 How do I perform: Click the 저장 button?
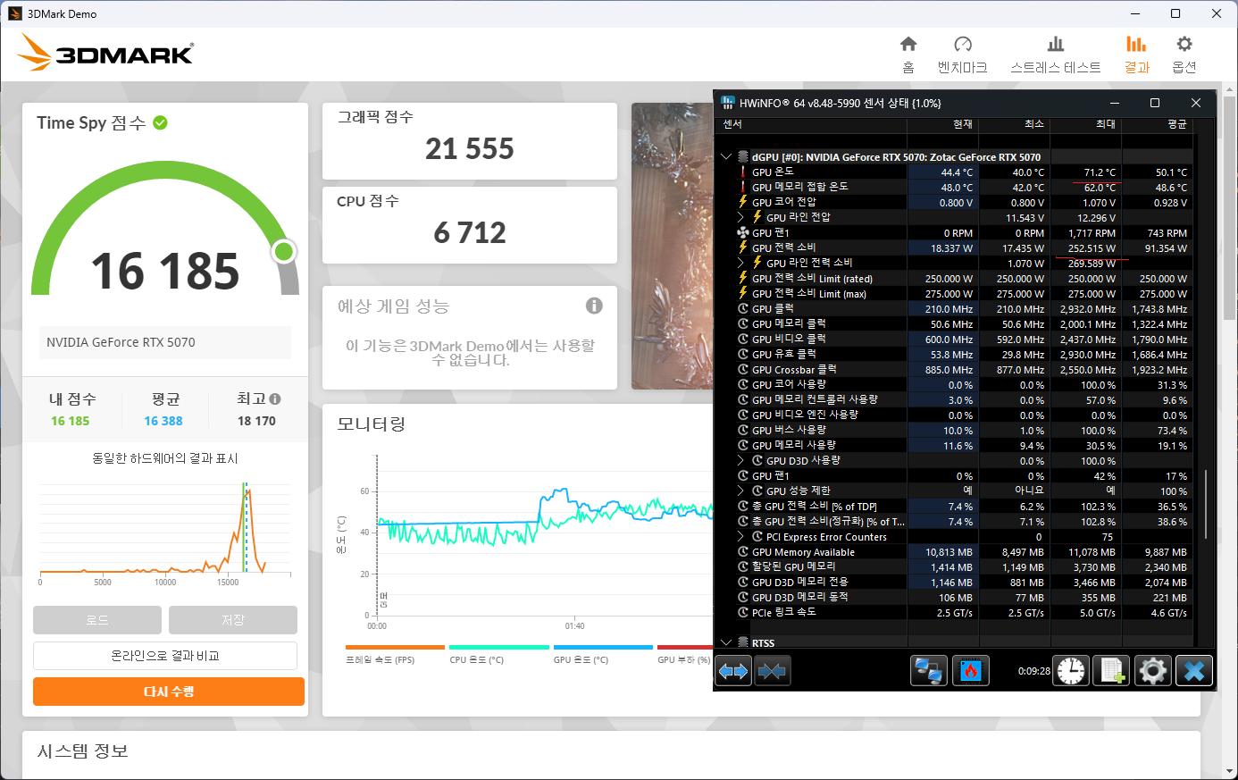pyautogui.click(x=233, y=620)
